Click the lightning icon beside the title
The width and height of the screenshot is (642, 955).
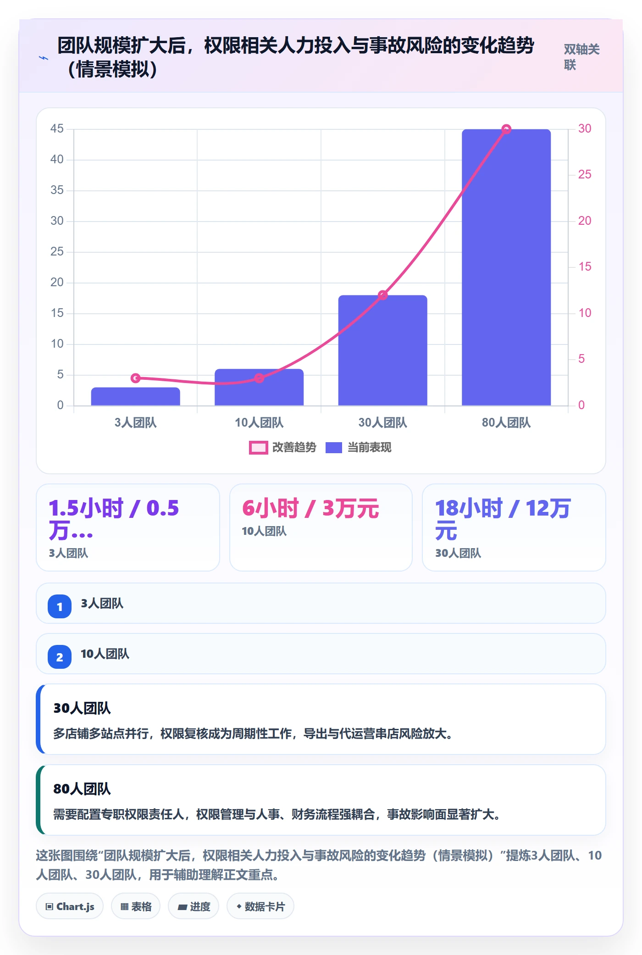[x=44, y=58]
